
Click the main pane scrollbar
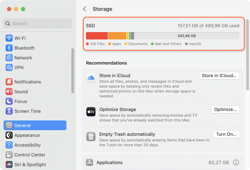(248, 55)
